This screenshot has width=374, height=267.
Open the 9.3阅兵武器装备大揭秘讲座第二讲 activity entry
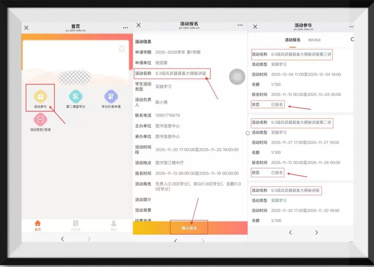coord(301,122)
